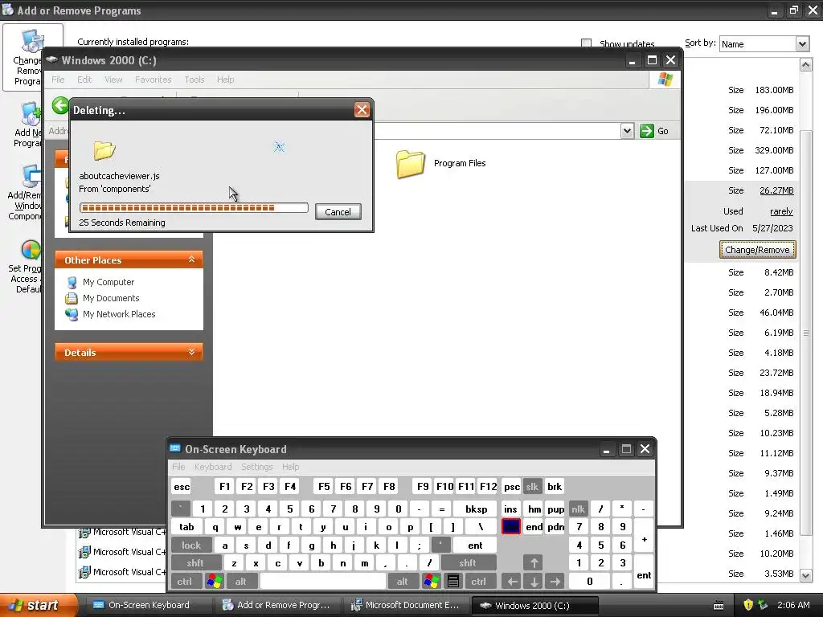823x617 pixels.
Task: Open the Tools menu in Explorer
Action: [194, 80]
